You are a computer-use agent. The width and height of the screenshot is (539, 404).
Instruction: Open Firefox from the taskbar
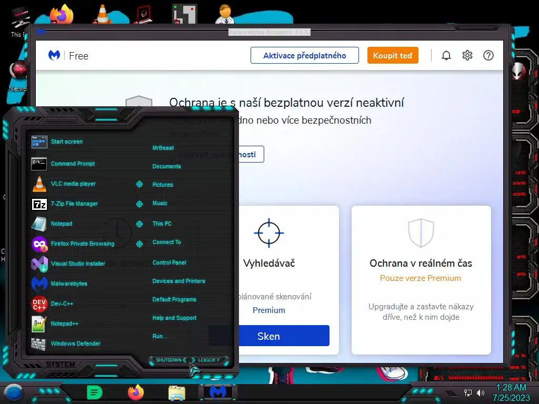coord(136,392)
